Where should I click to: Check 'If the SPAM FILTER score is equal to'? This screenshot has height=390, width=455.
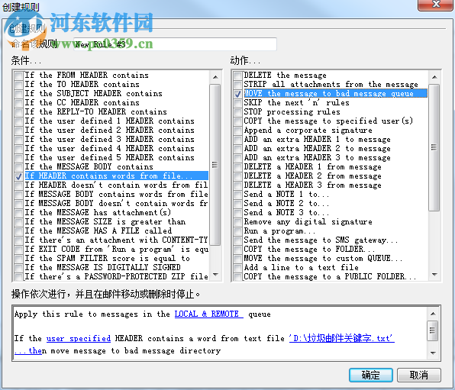click(x=18, y=259)
